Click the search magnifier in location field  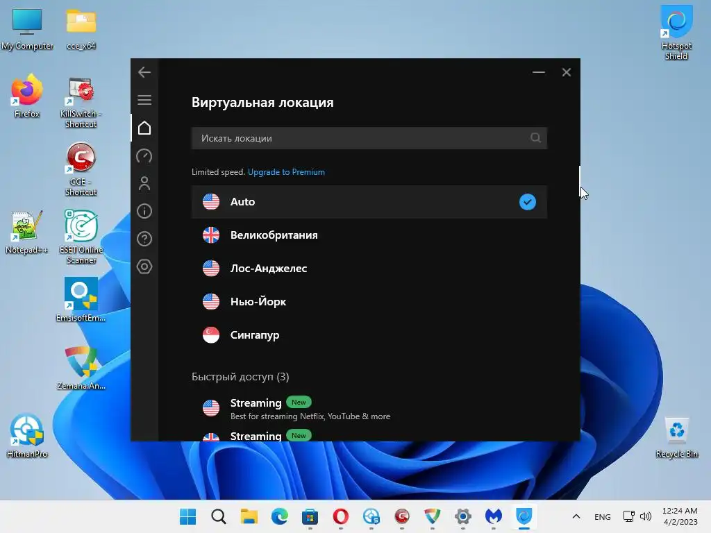(535, 138)
